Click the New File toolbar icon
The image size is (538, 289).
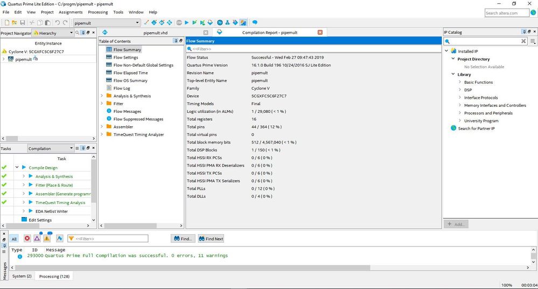click(6, 23)
